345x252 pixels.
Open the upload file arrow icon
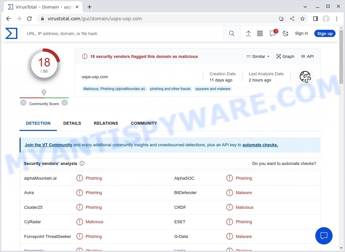(248, 33)
